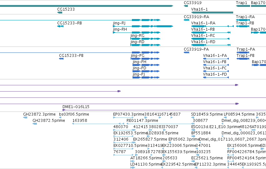Open the EP11232.3prime EST label
This screenshot has width=266, height=169.
coord(210,164)
